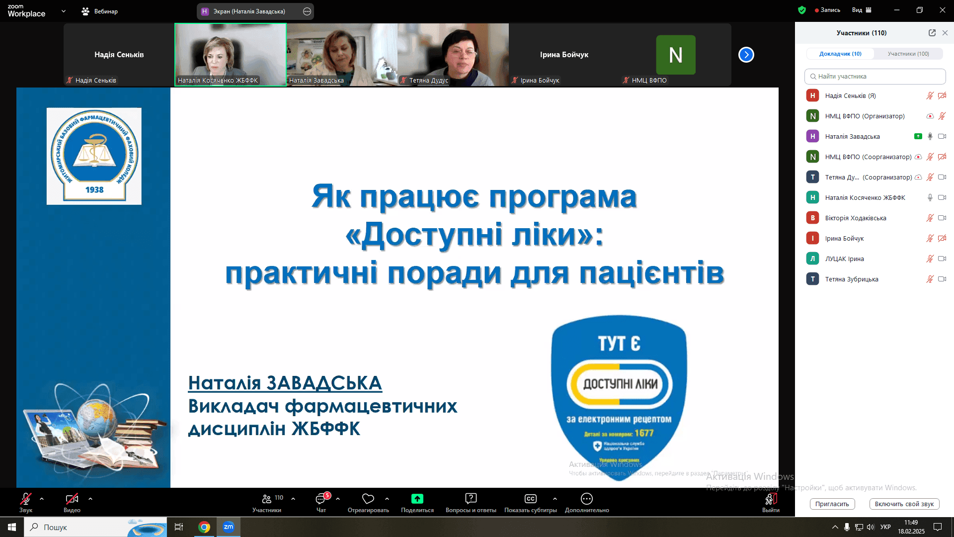954x537 pixels.
Task: Open the Вопросы и ответы Q&A panel
Action: (x=471, y=502)
